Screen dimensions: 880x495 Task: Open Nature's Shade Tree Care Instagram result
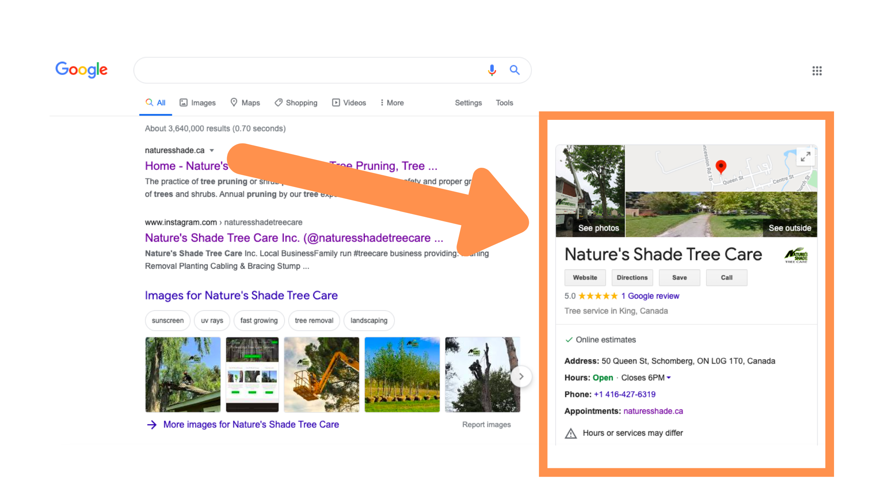tap(294, 238)
